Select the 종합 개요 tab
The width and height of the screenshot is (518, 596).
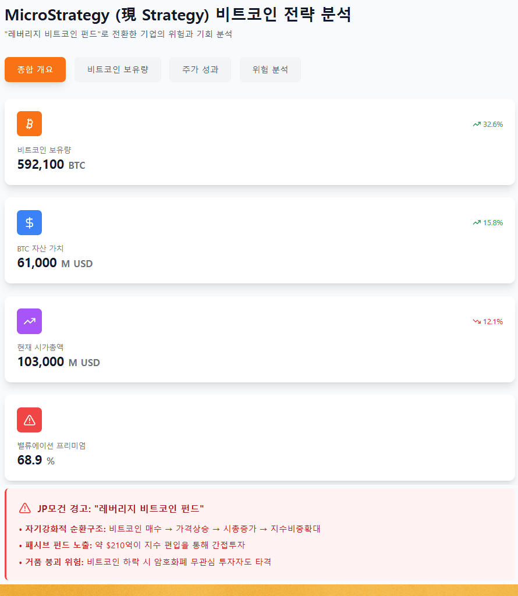tap(35, 70)
